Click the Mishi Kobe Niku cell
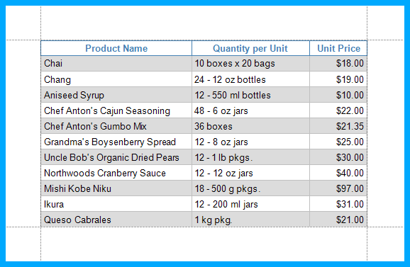The width and height of the screenshot is (410, 267). [116, 188]
